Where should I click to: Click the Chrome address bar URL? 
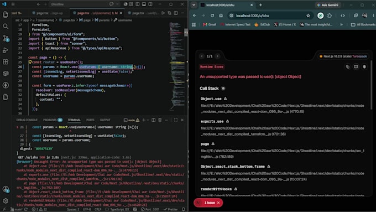[253, 15]
